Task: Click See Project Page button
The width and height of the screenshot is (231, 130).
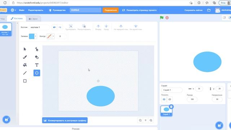Action: [139, 10]
